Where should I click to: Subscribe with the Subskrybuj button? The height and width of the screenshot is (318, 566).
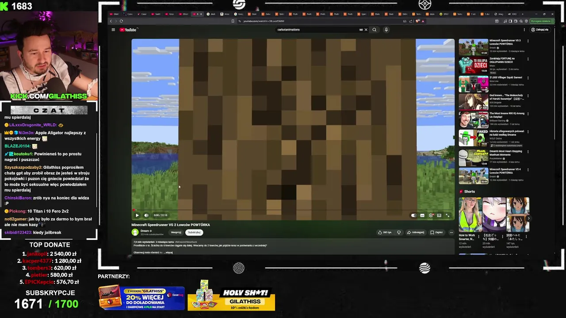[194, 232]
